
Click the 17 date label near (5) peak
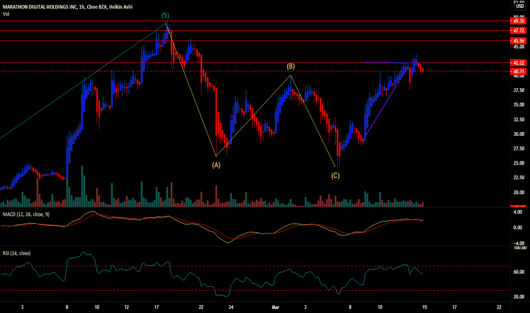156,307
